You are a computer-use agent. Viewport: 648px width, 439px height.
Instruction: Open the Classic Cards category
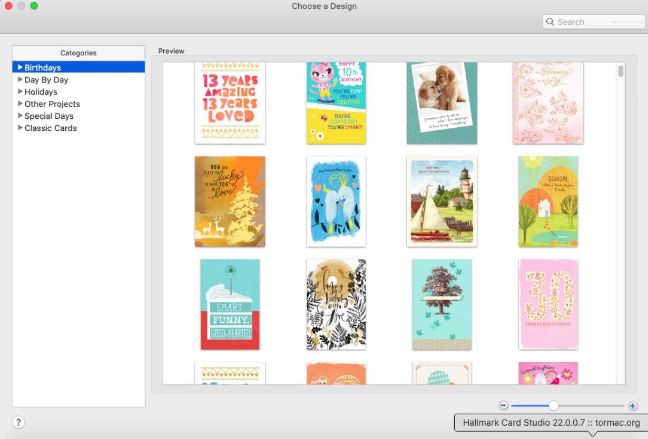[51, 128]
